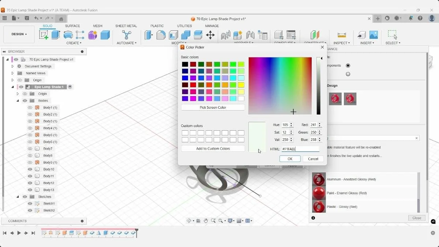The width and height of the screenshot is (439, 247).
Task: Expand the Named Views tree node
Action: (x=12, y=73)
